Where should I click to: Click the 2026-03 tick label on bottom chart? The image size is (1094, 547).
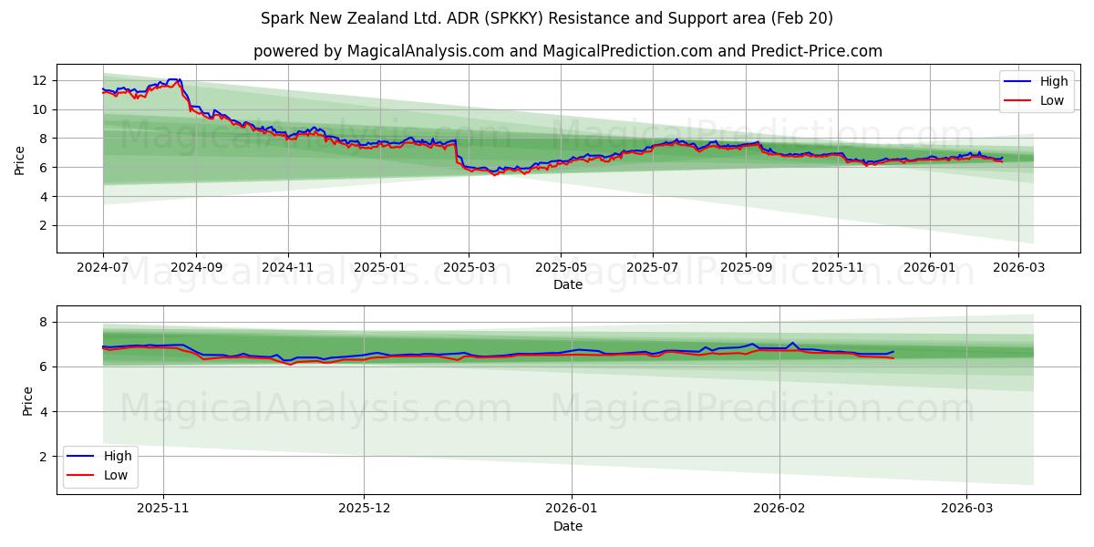tap(967, 509)
